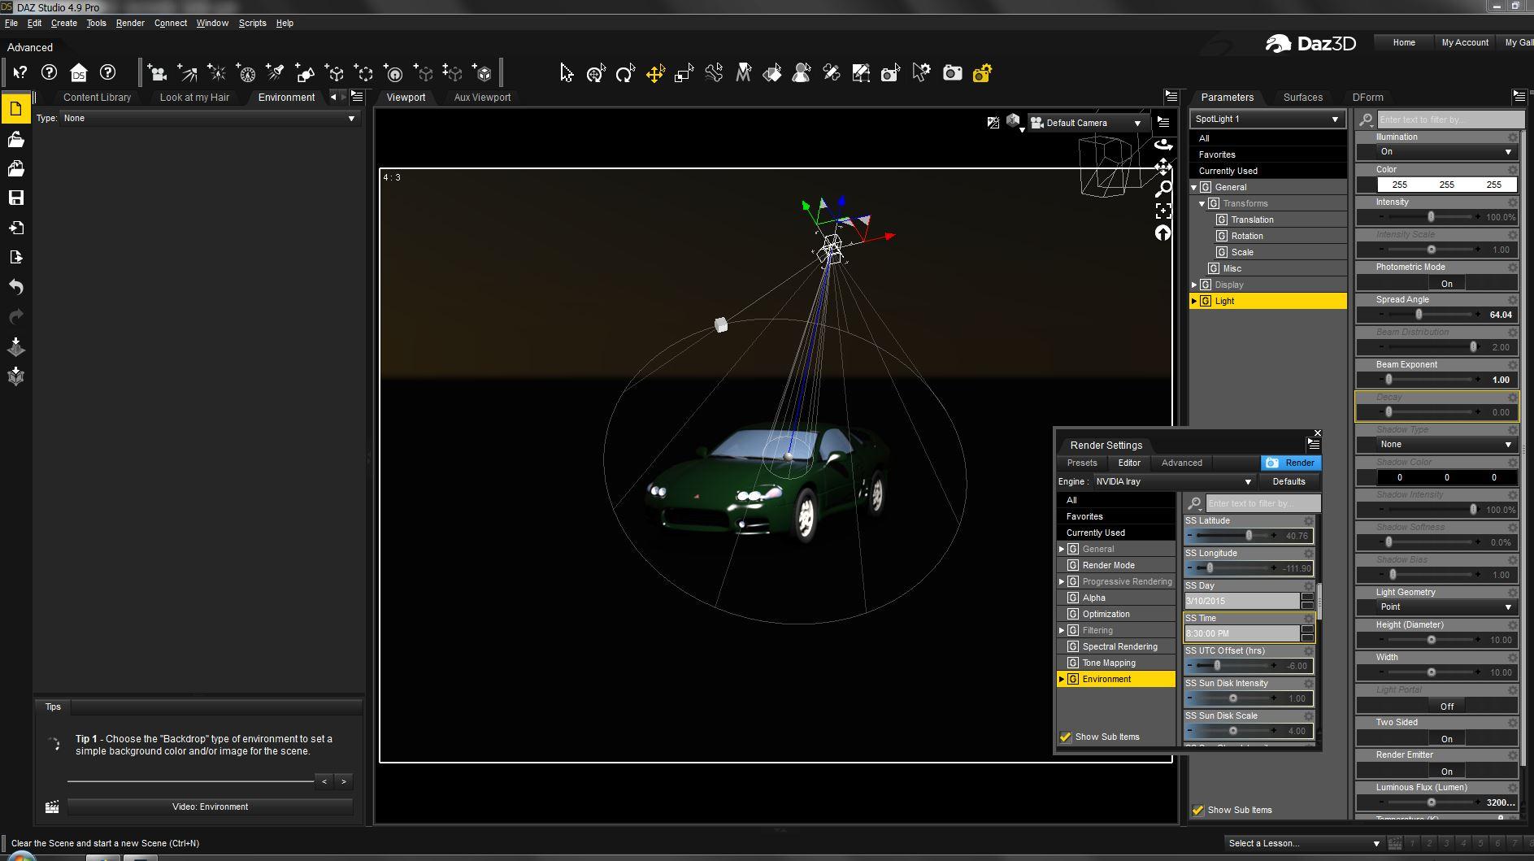Toggle Show Sub Items in Parameters pane
1534x861 pixels.
tap(1197, 810)
